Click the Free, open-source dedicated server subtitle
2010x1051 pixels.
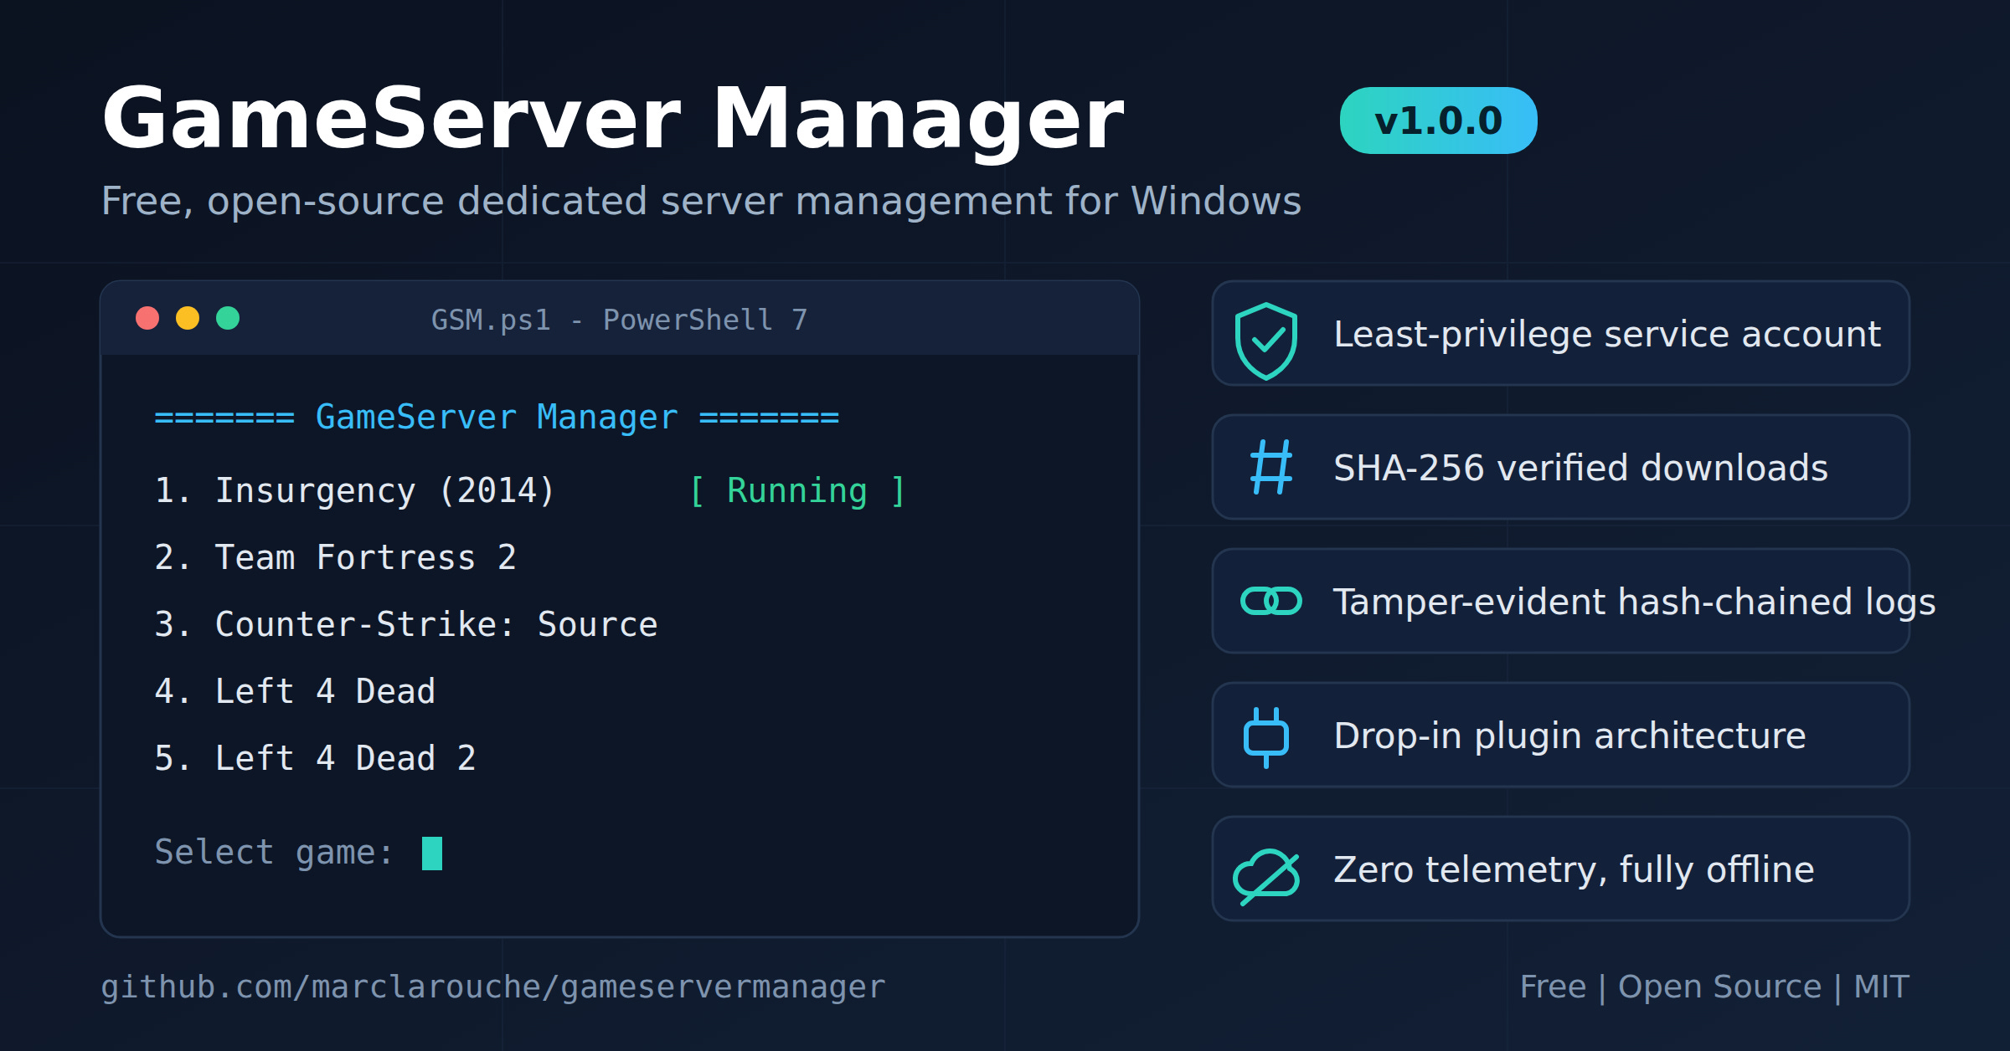point(701,202)
